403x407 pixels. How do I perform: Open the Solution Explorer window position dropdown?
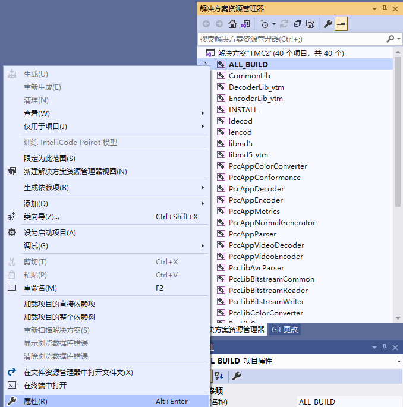point(374,9)
